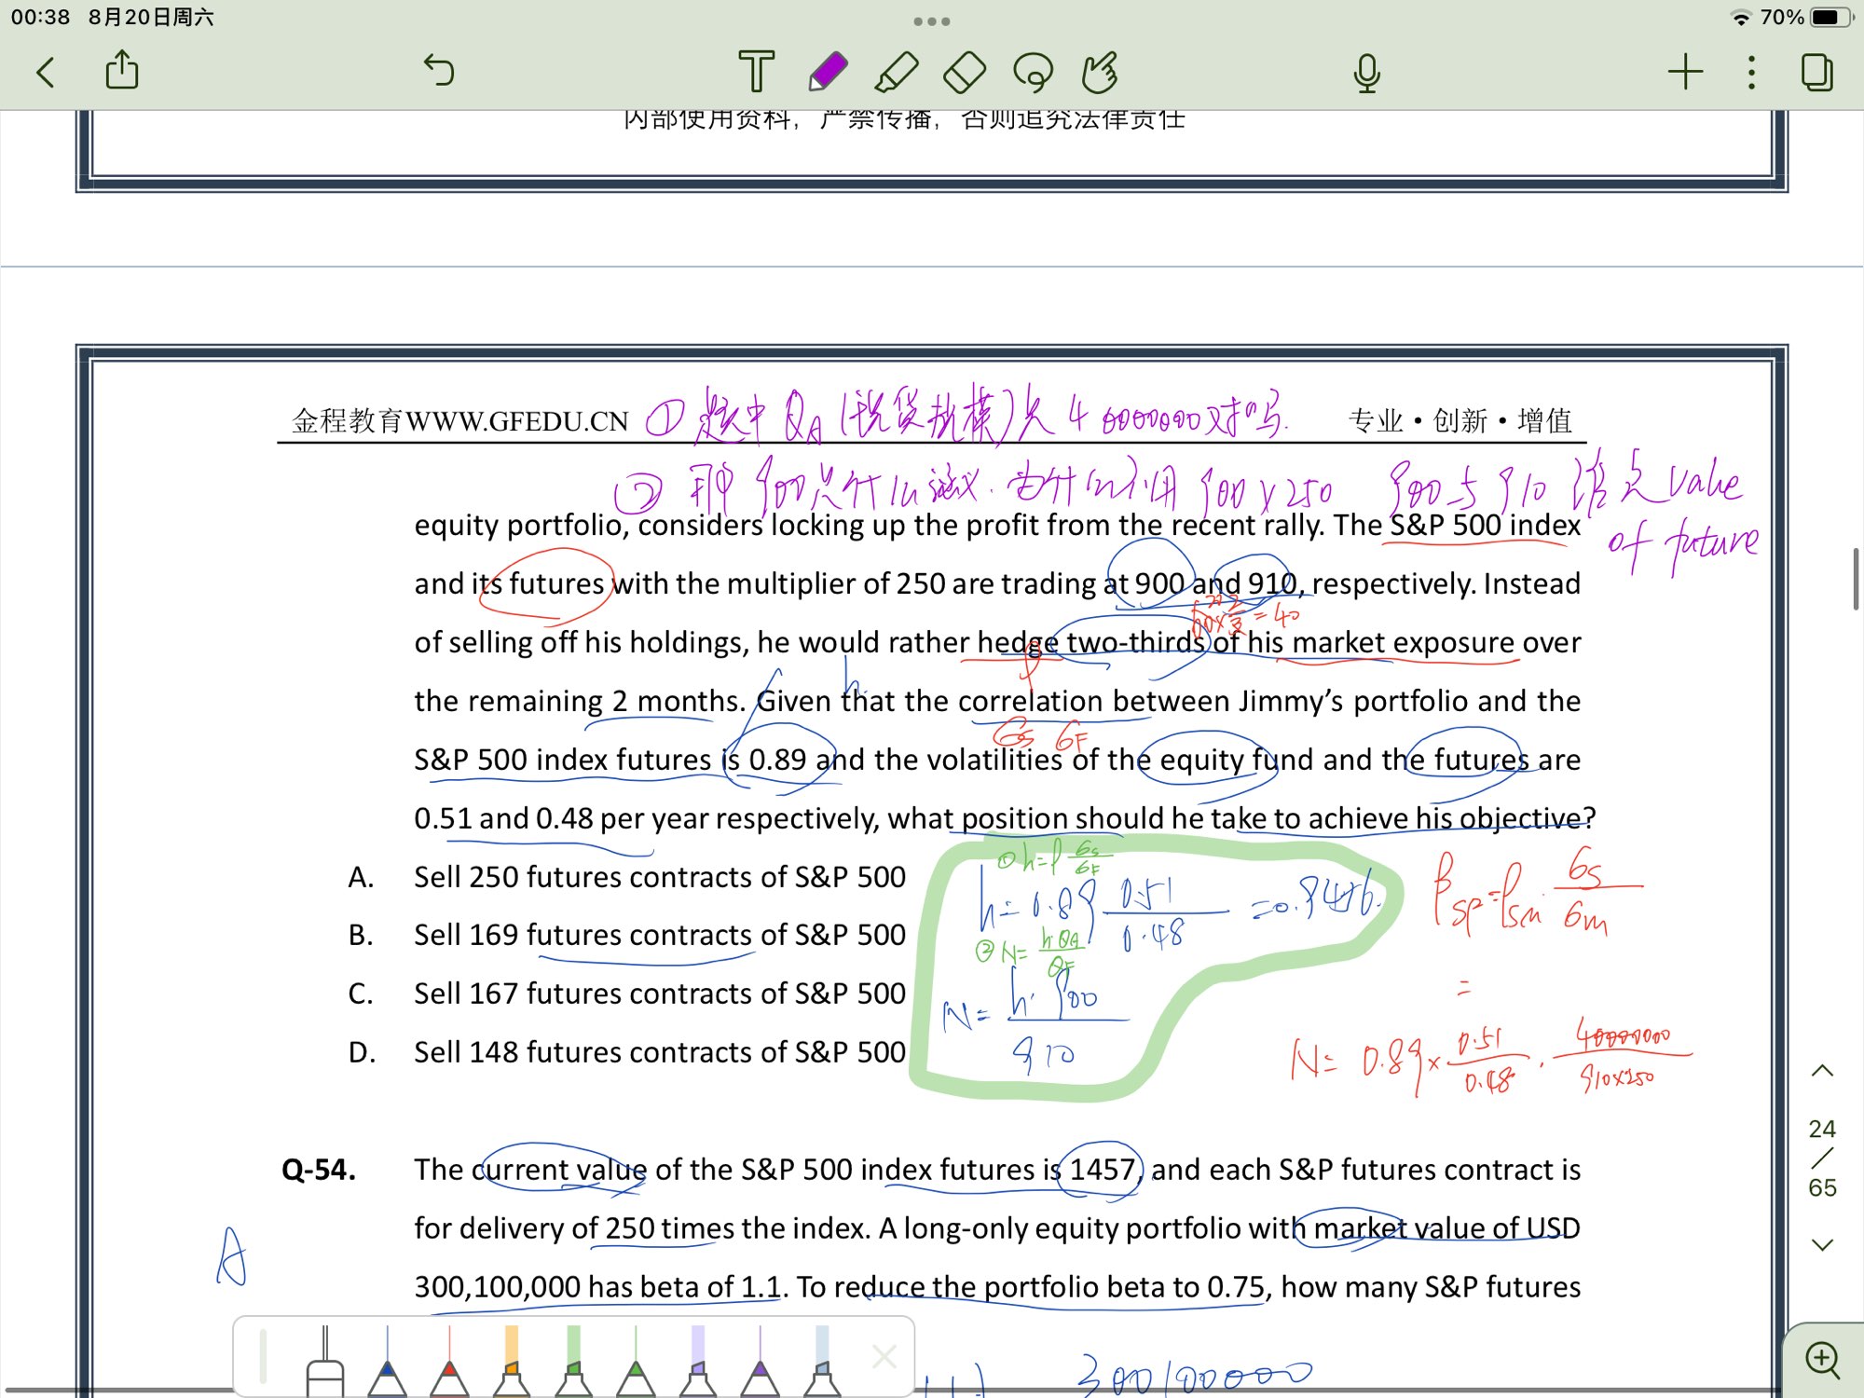The width and height of the screenshot is (1864, 1398).
Task: Select the purple pen tool in top toolbar
Action: (827, 72)
